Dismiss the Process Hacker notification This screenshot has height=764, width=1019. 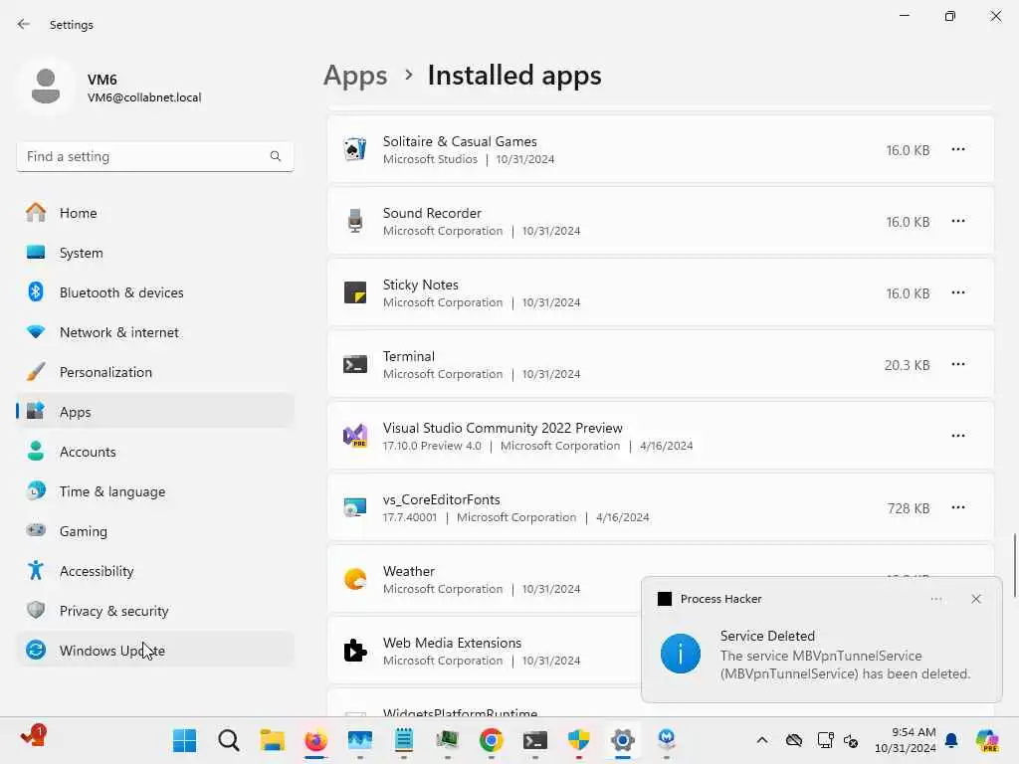point(976,599)
